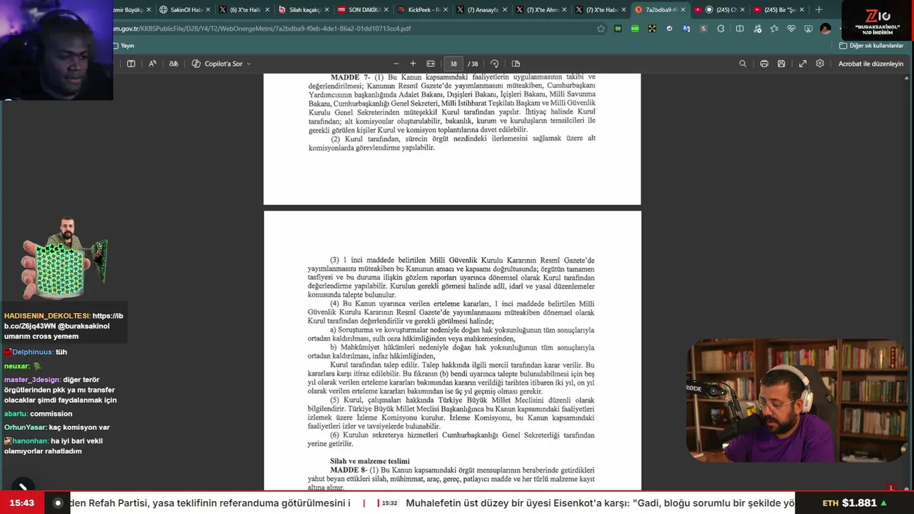Open Copilot'a Sor in PDF toolbar
The height and width of the screenshot is (514, 914).
[x=218, y=64]
